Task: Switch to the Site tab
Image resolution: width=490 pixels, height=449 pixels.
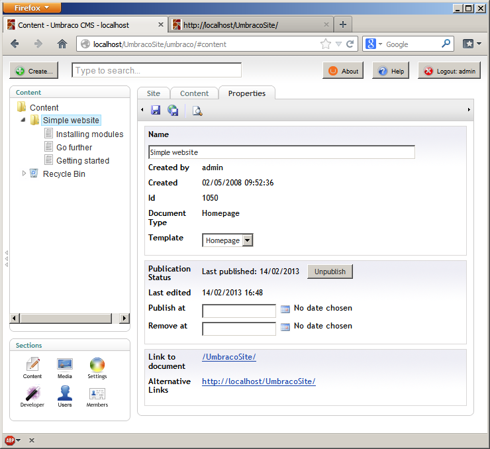Action: pos(154,93)
